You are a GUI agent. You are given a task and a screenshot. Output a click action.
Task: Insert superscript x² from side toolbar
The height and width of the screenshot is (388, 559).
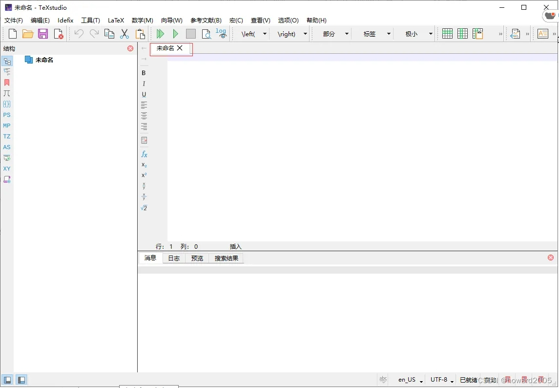[x=144, y=175]
